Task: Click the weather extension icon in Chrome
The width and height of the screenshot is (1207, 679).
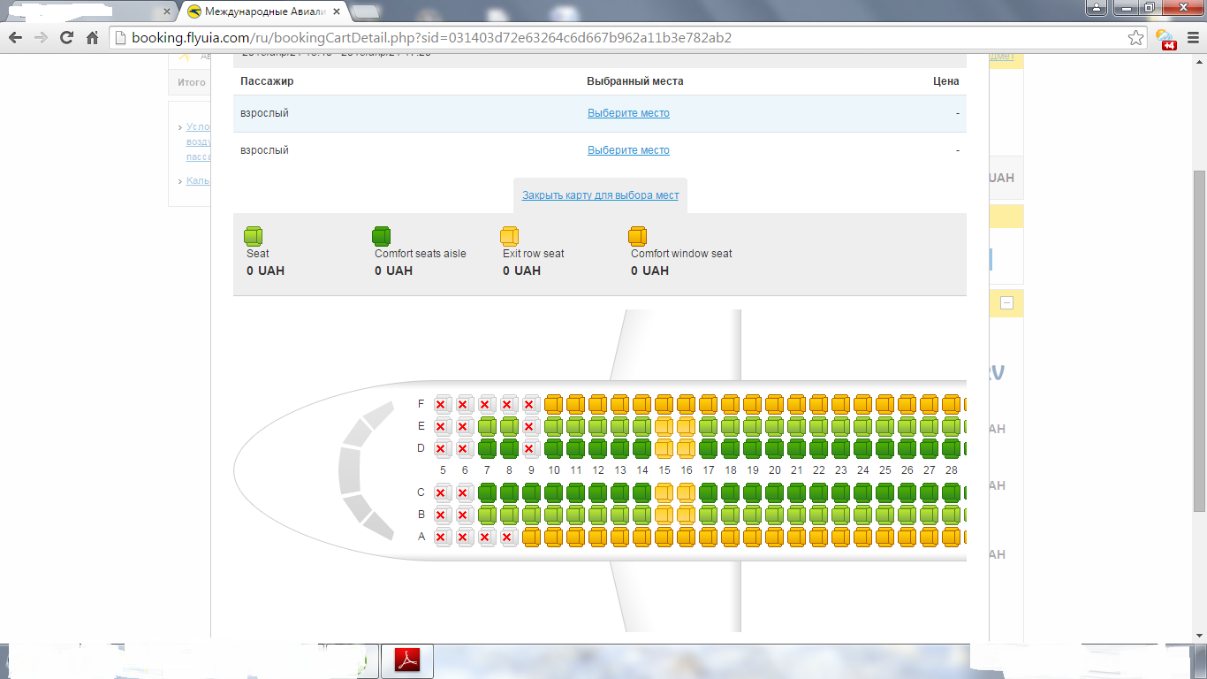Action: coord(1165,38)
